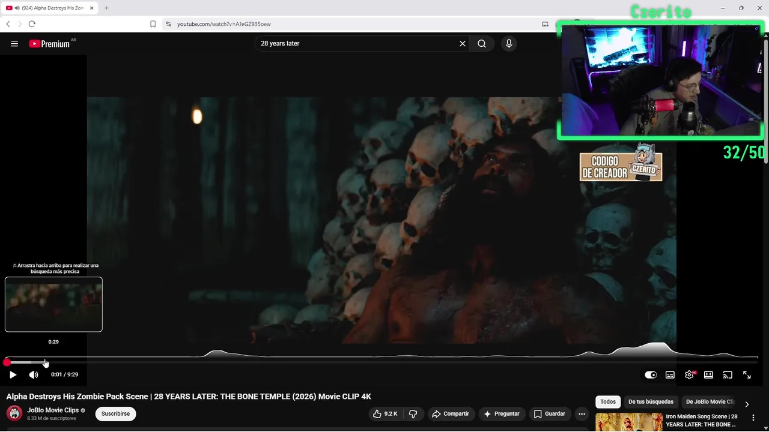Save the video with Guardar

tap(550, 413)
